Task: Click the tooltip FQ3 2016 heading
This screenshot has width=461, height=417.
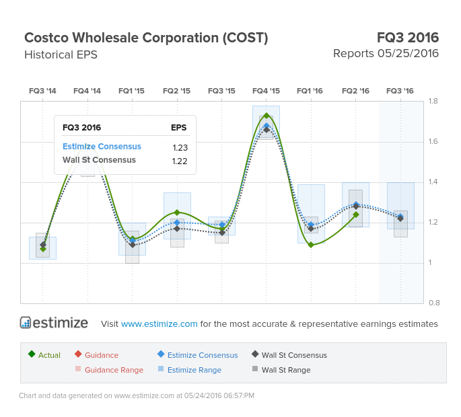Action: (81, 128)
